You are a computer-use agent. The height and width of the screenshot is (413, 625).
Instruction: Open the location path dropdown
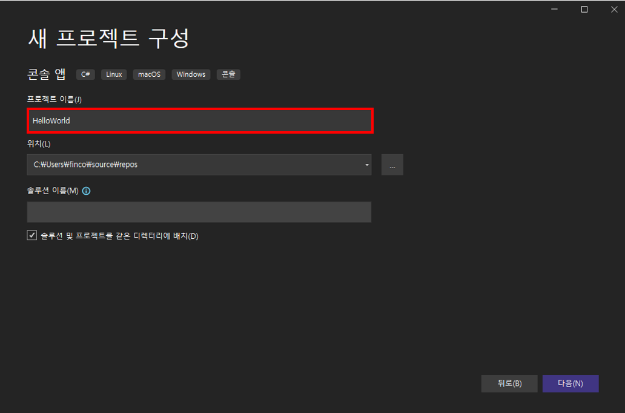(x=367, y=164)
